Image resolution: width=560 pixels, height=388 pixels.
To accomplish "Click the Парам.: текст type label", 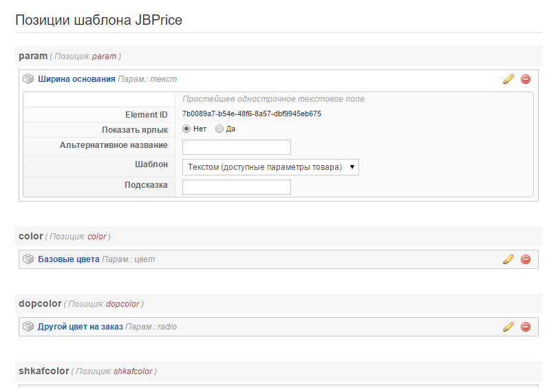I will click(x=147, y=79).
